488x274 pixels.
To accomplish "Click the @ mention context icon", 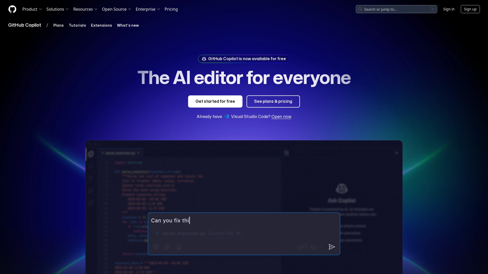I will [156, 247].
